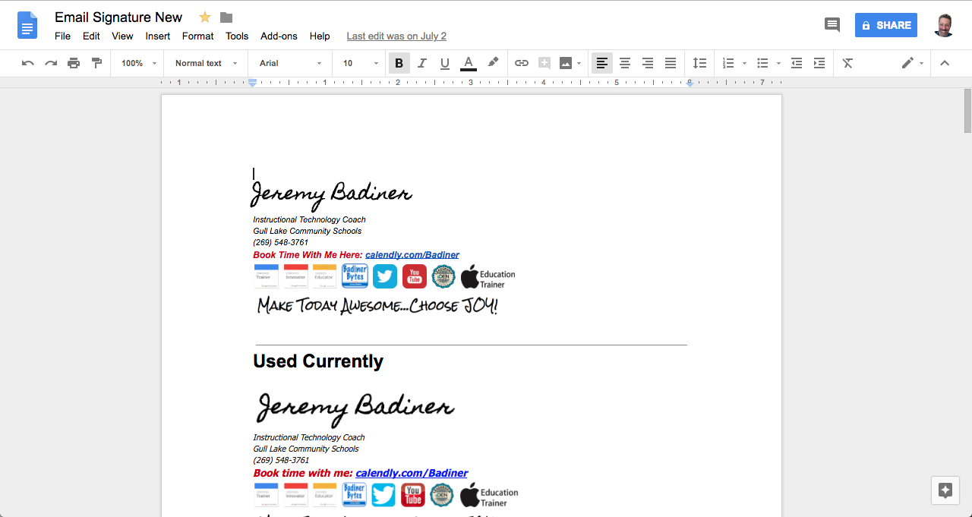Open the Add-ons menu
Viewport: 972px width, 517px height.
pos(279,36)
